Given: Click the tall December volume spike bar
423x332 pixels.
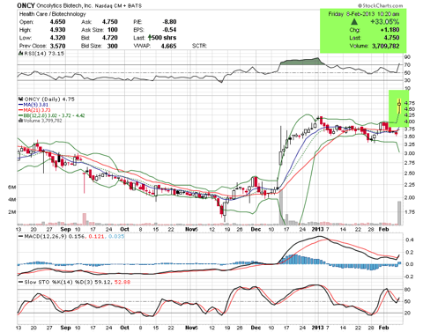Looking at the screenshot, I should (281, 208).
